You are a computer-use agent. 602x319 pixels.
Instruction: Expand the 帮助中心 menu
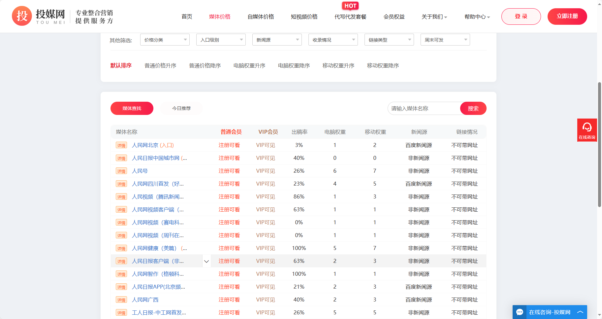point(477,17)
